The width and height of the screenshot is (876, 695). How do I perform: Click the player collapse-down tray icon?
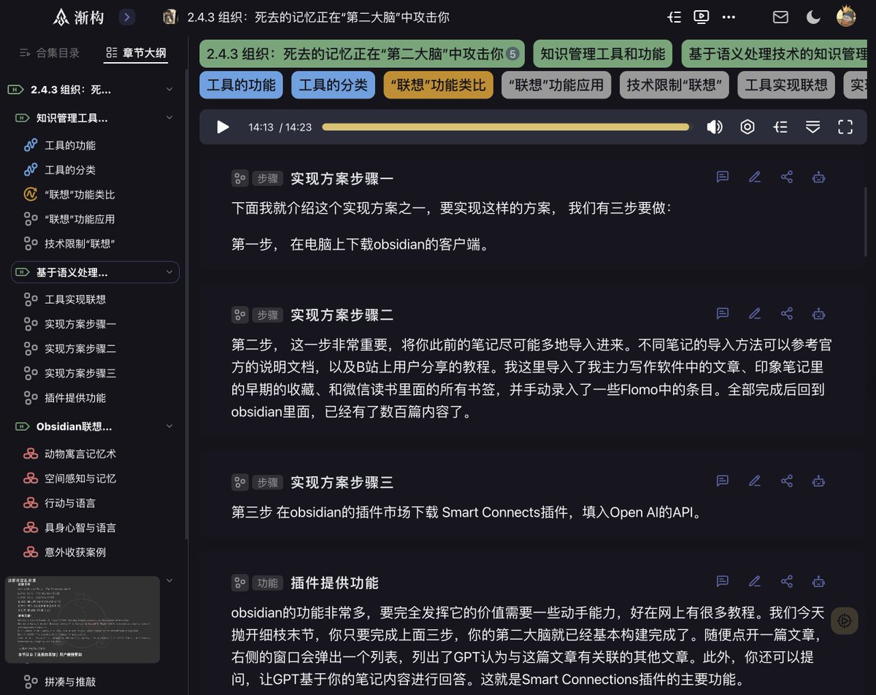click(x=812, y=127)
